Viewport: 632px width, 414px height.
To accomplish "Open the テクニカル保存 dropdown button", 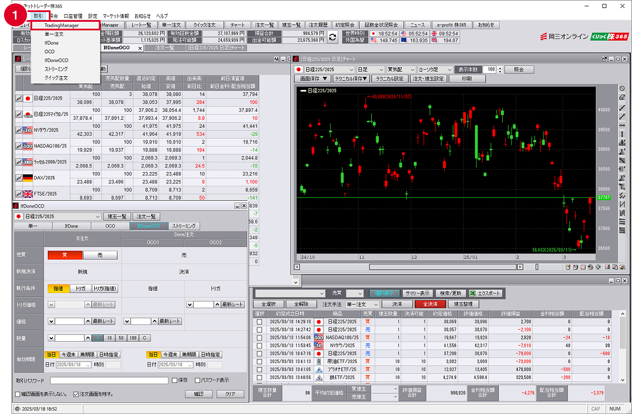I will 350,79.
